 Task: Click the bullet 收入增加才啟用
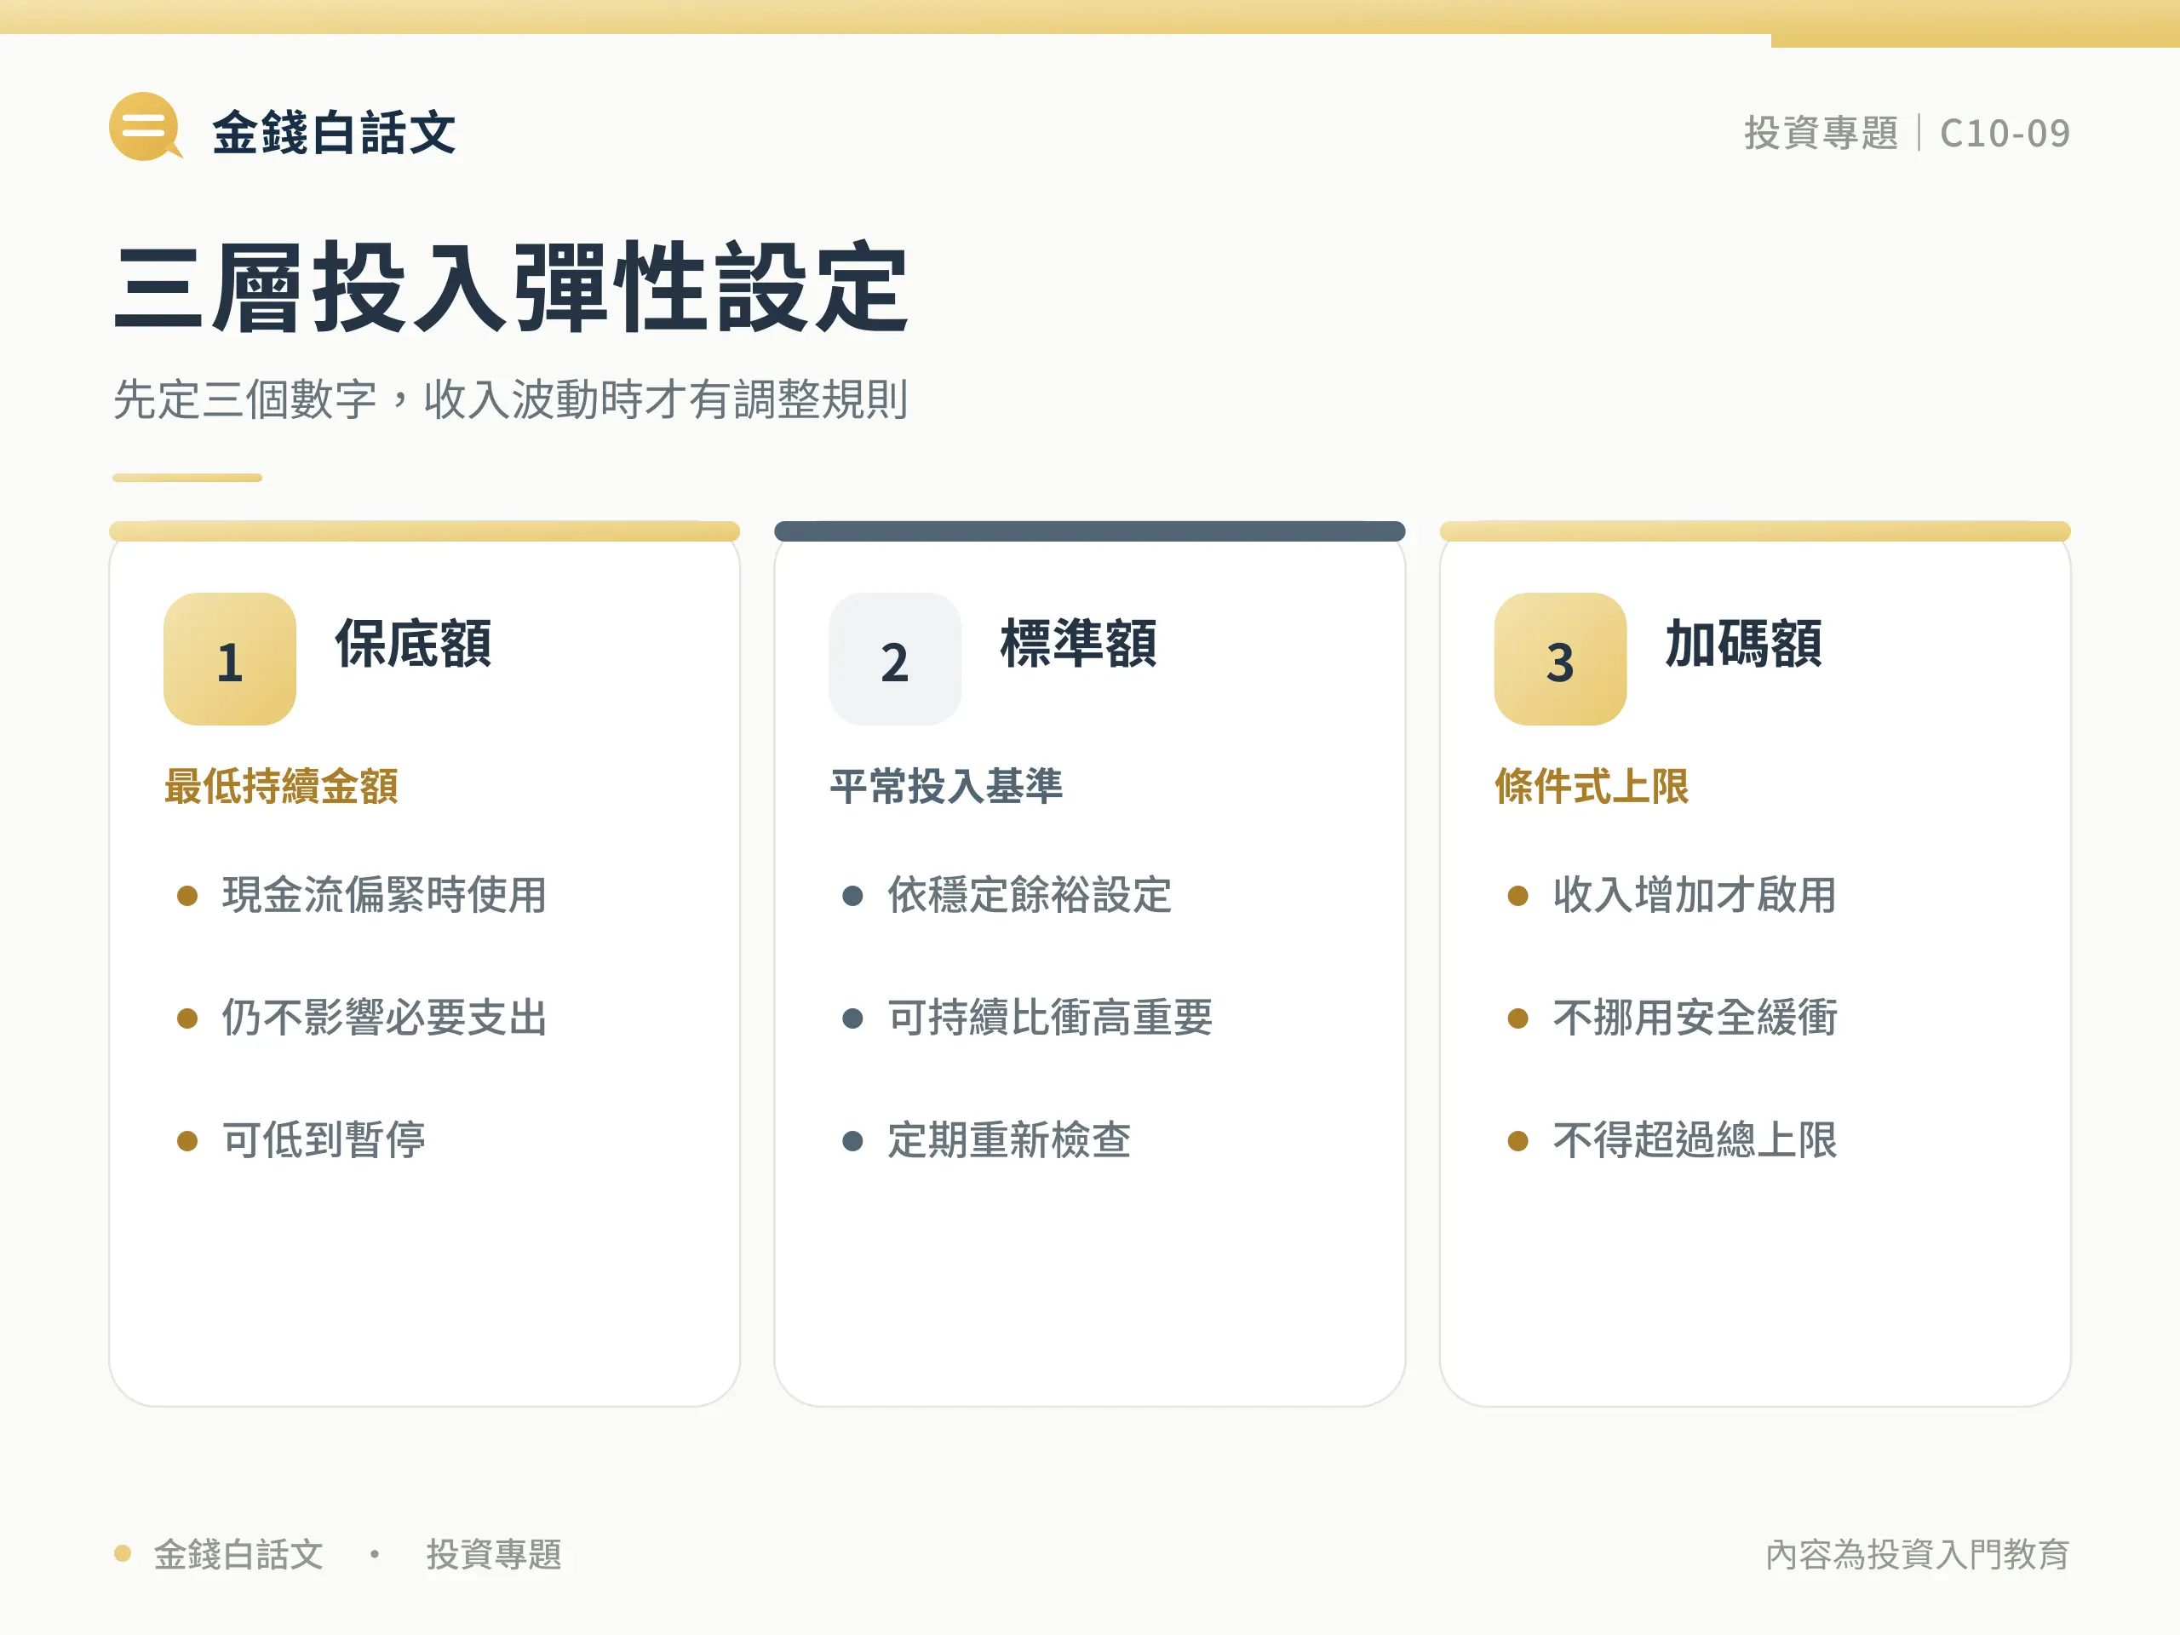[x=1694, y=895]
